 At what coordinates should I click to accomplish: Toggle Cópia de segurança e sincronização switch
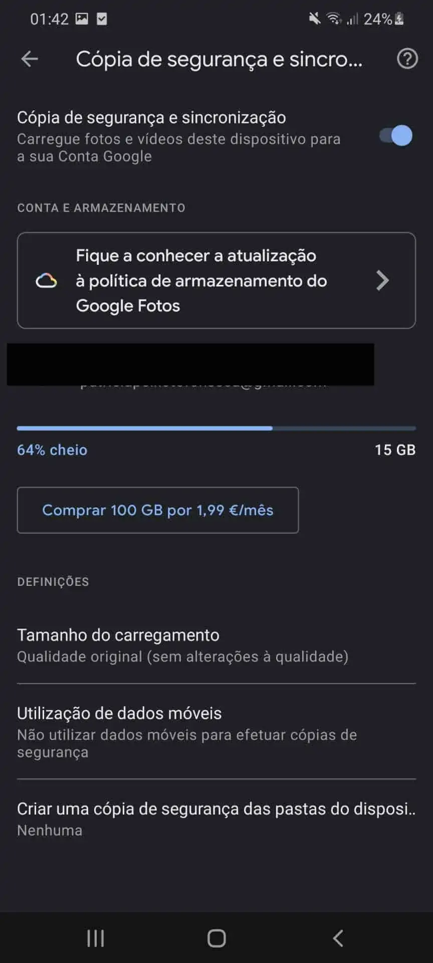click(x=396, y=135)
